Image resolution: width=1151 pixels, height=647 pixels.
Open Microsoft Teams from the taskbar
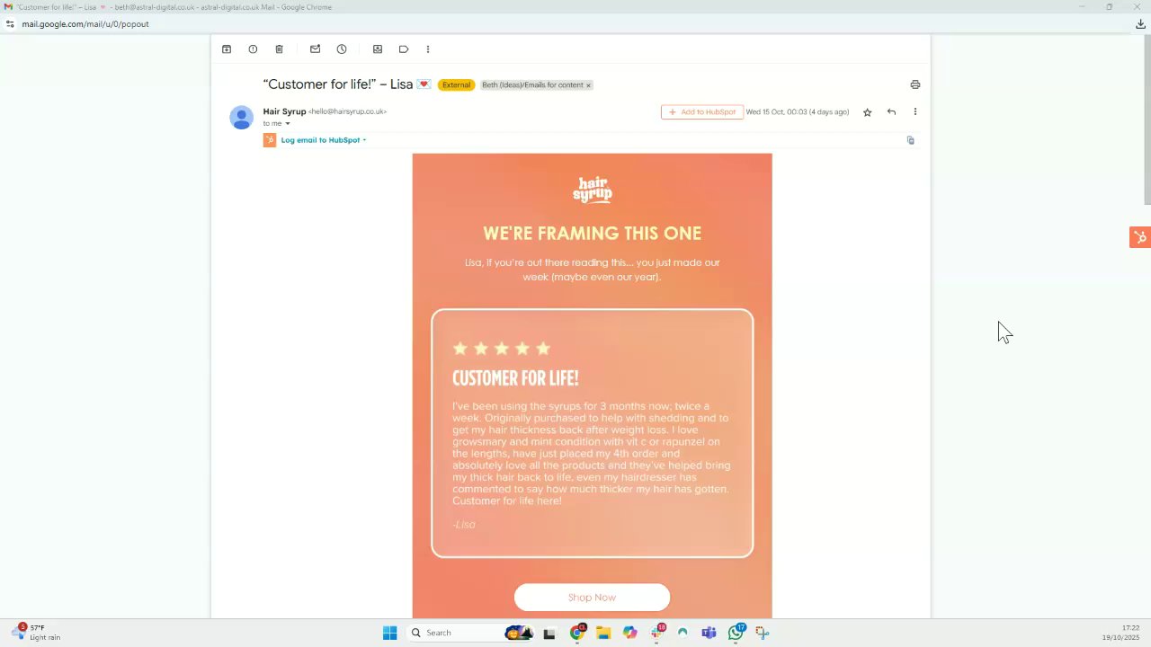[709, 634]
